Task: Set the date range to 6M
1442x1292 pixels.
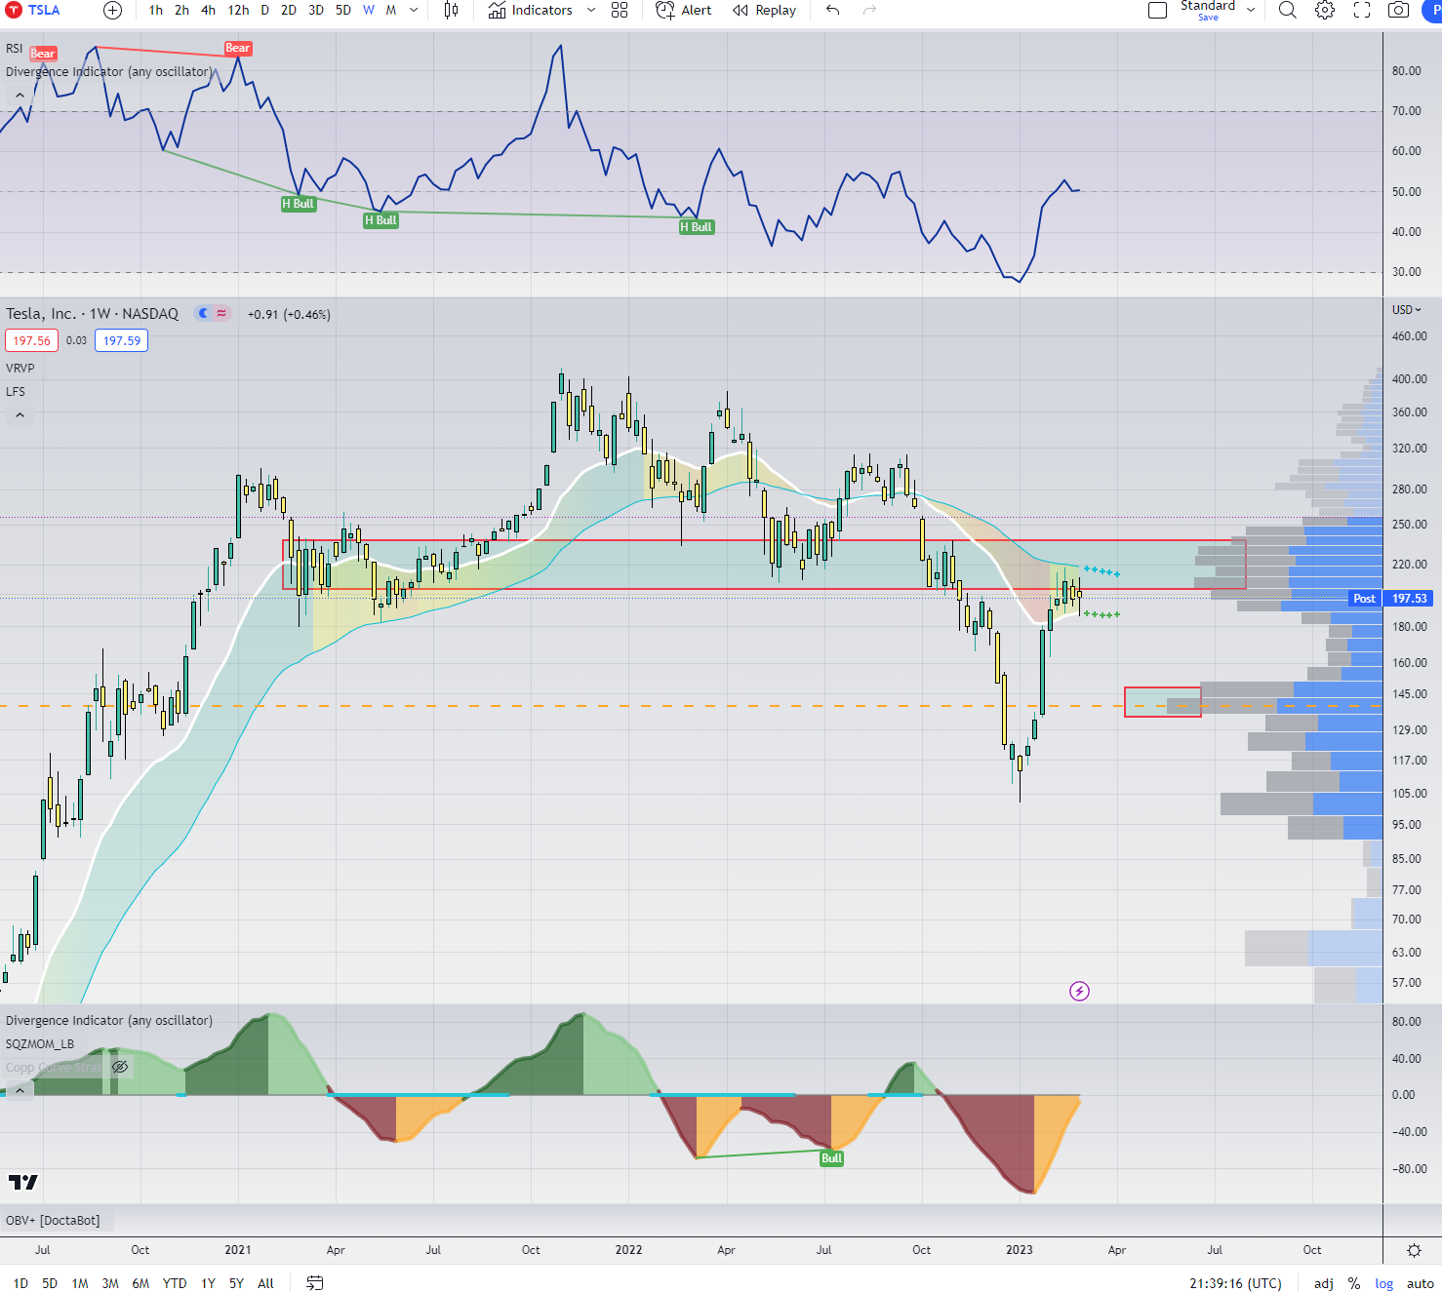Action: pyautogui.click(x=140, y=1283)
